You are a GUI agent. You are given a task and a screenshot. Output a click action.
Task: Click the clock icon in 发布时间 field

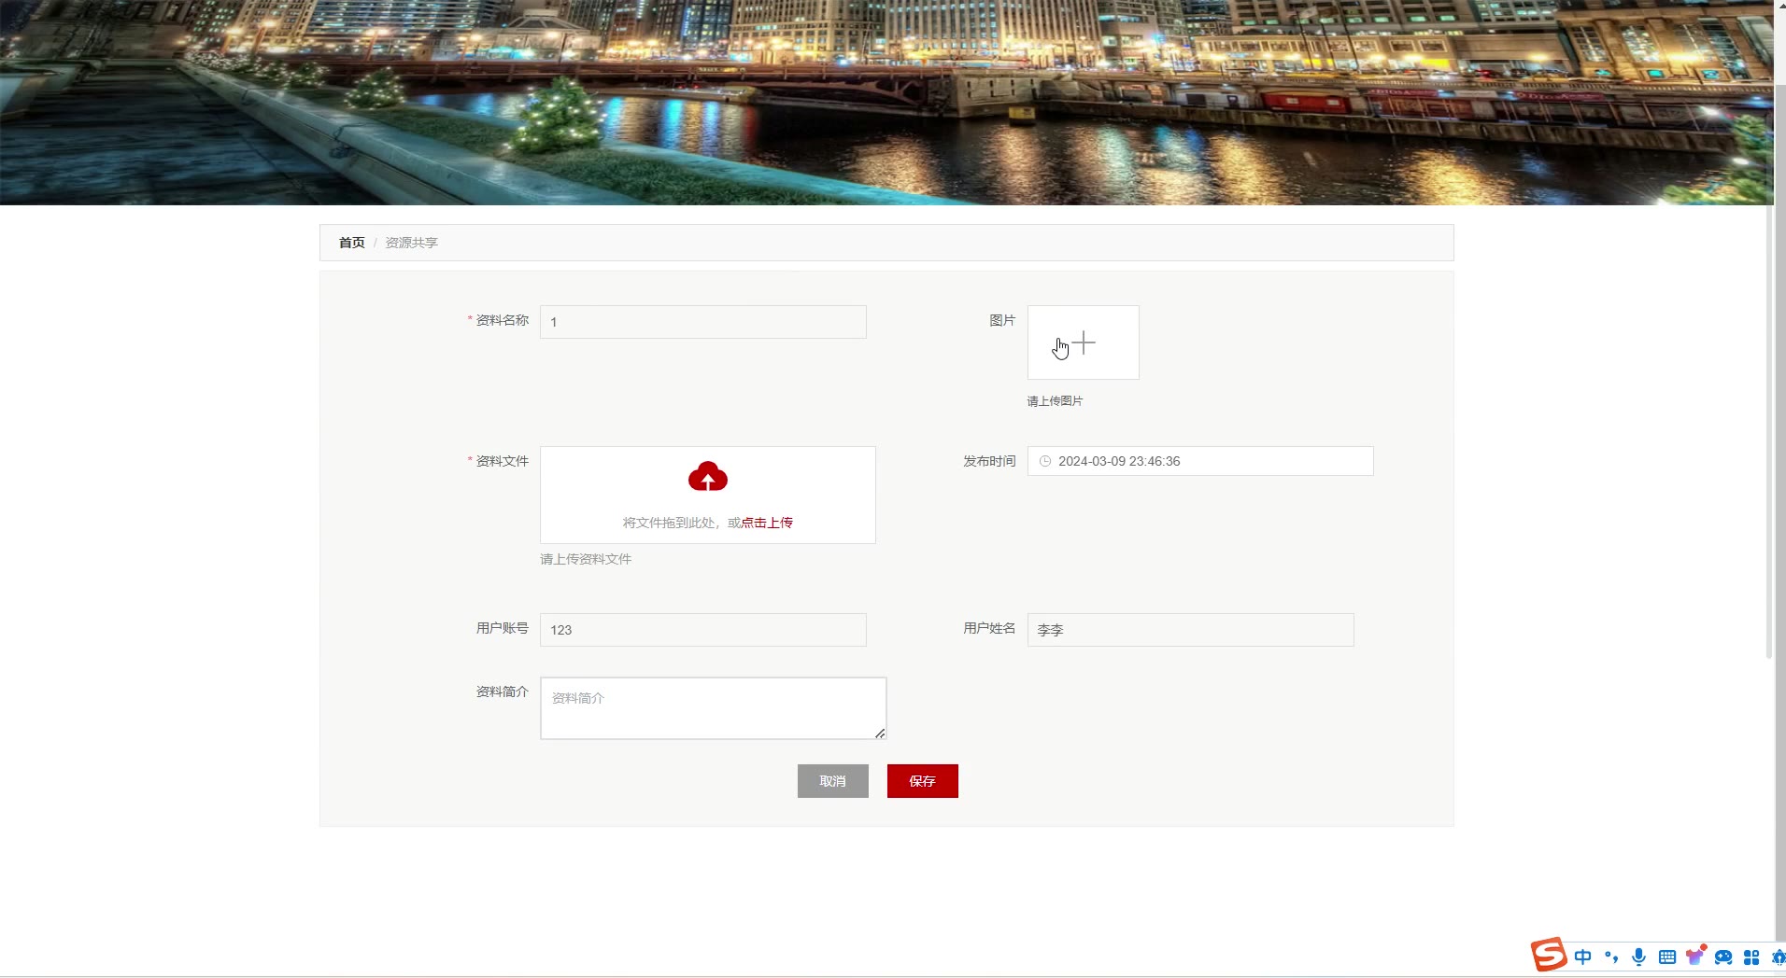pyautogui.click(x=1045, y=461)
